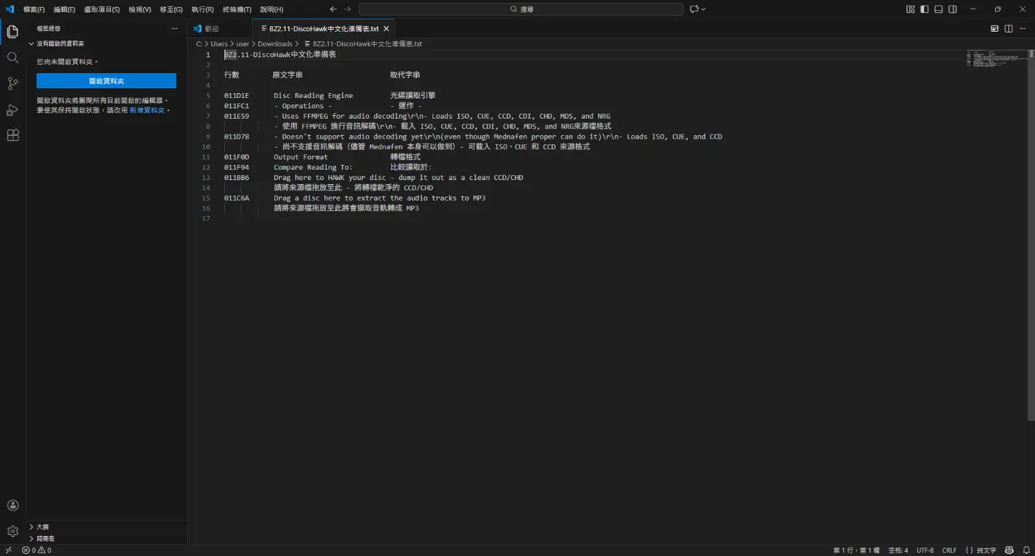
Task: Open the Extensions view icon
Action: (12, 135)
